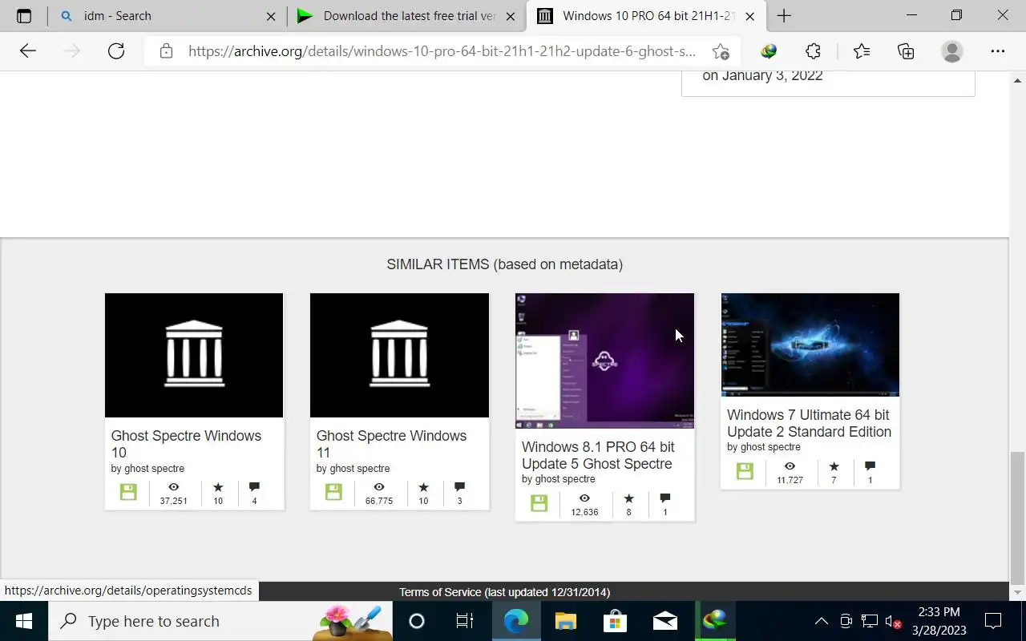This screenshot has width=1026, height=641.
Task: Click page scrollbar up arrow
Action: coord(1017,79)
